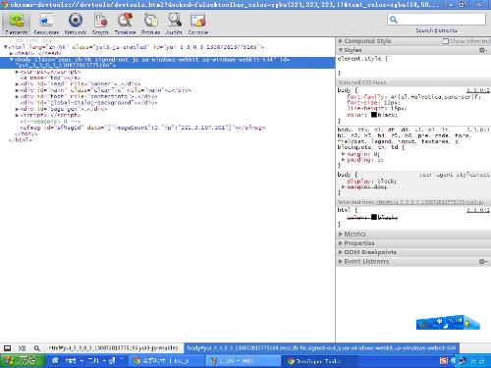Open the Network panel icon
This screenshot has width=491, height=368.
click(76, 21)
